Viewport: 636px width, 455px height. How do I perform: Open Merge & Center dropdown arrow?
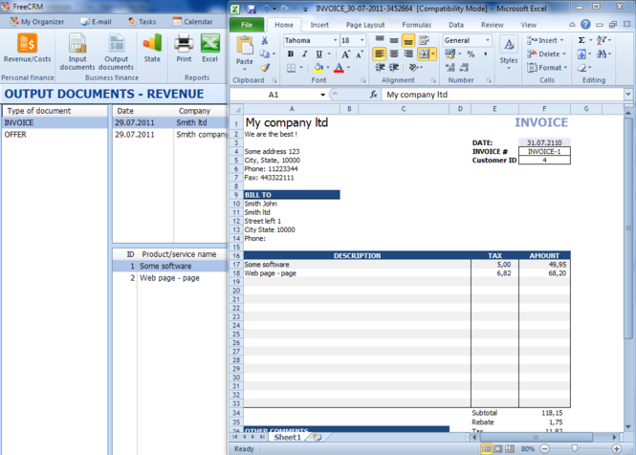click(433, 54)
